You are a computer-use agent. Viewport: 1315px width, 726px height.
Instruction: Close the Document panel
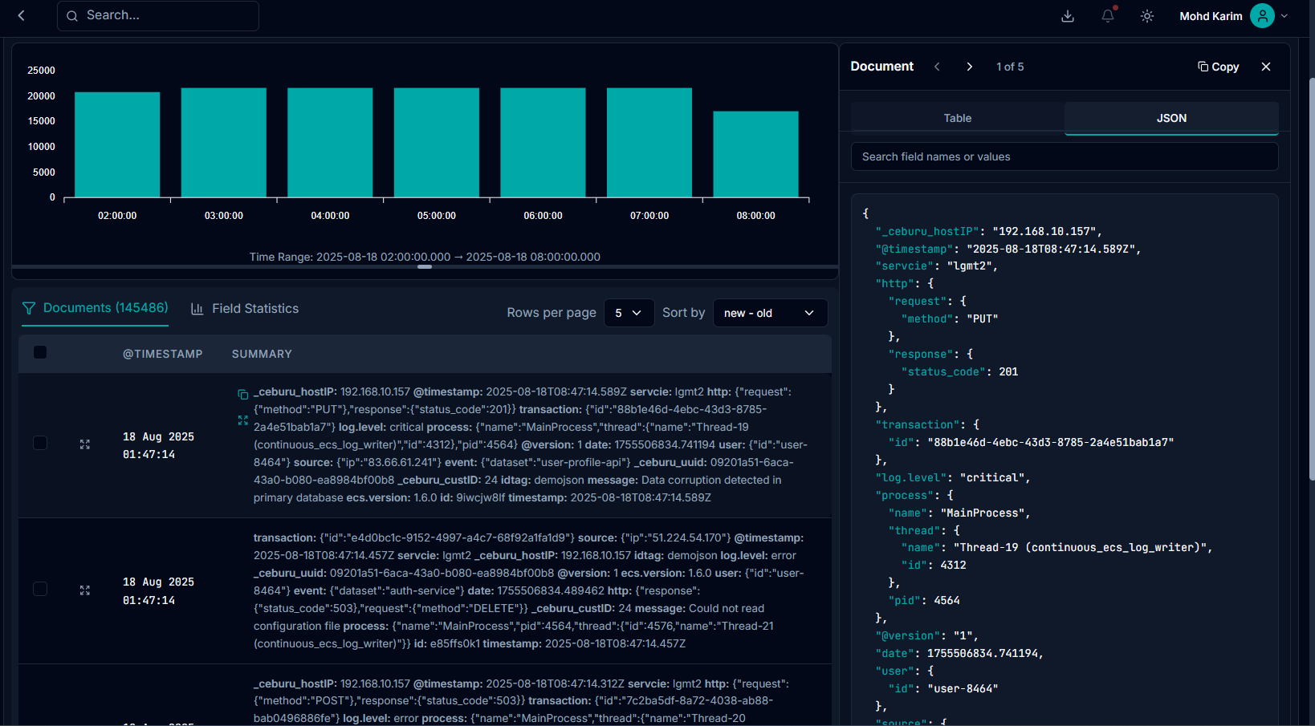click(x=1266, y=67)
